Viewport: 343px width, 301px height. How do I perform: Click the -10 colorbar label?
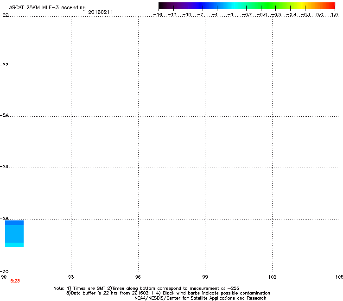tap(187, 15)
